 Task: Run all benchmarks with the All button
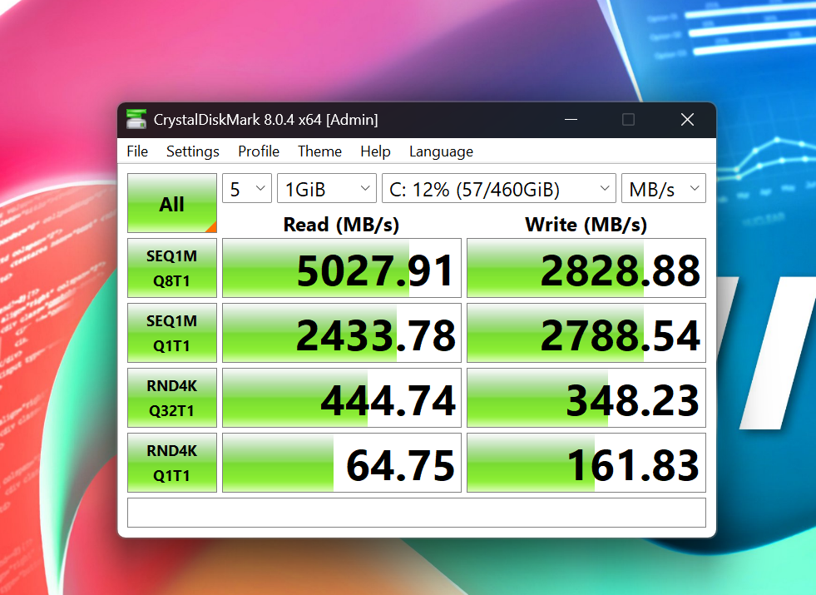[x=171, y=203]
